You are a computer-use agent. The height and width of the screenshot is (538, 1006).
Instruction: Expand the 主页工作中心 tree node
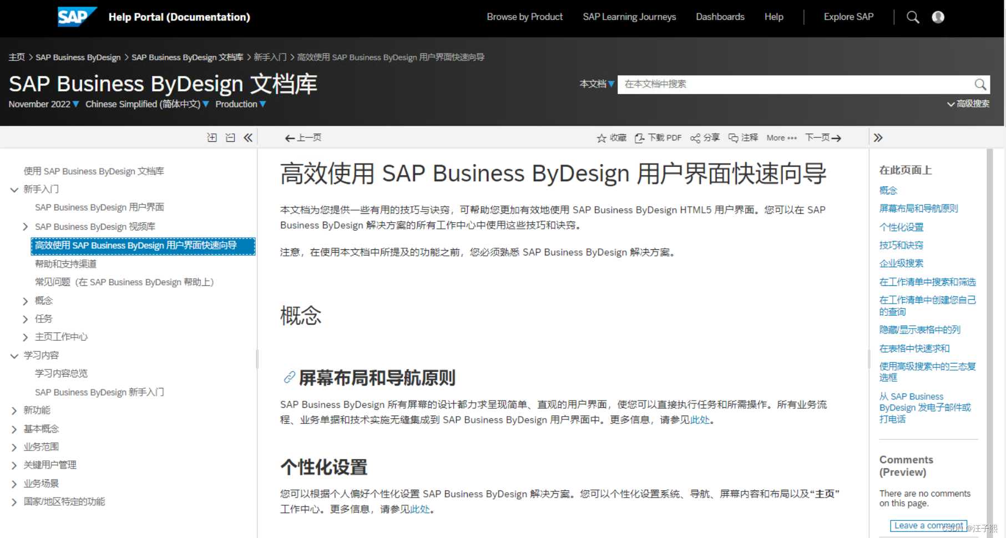tap(26, 337)
